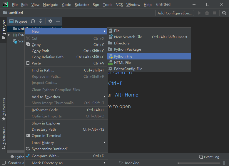Viewport: 229px width, 166px height.
Task: Open the Navigate menu
Action: pyautogui.click(x=51, y=5)
